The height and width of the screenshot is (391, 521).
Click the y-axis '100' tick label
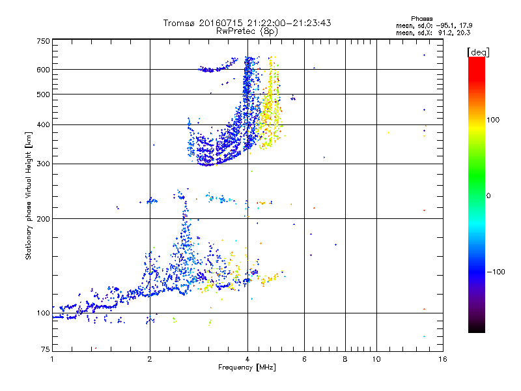coord(43,313)
